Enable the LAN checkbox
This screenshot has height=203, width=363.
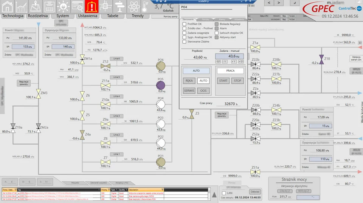(x=224, y=193)
